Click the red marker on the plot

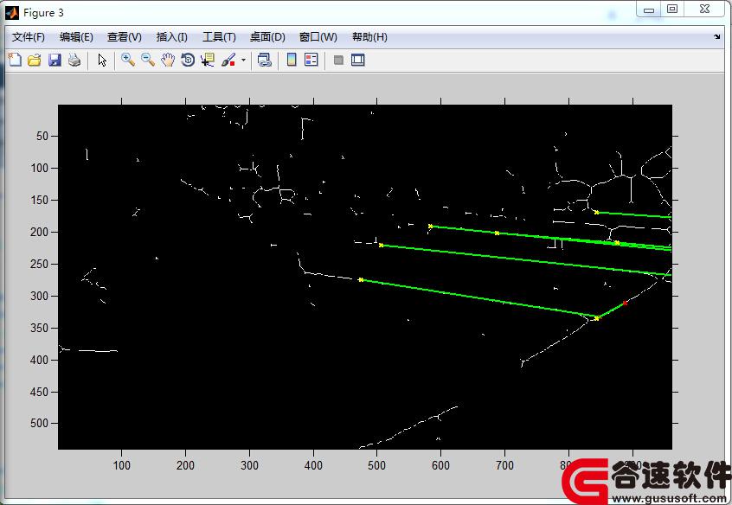point(625,303)
